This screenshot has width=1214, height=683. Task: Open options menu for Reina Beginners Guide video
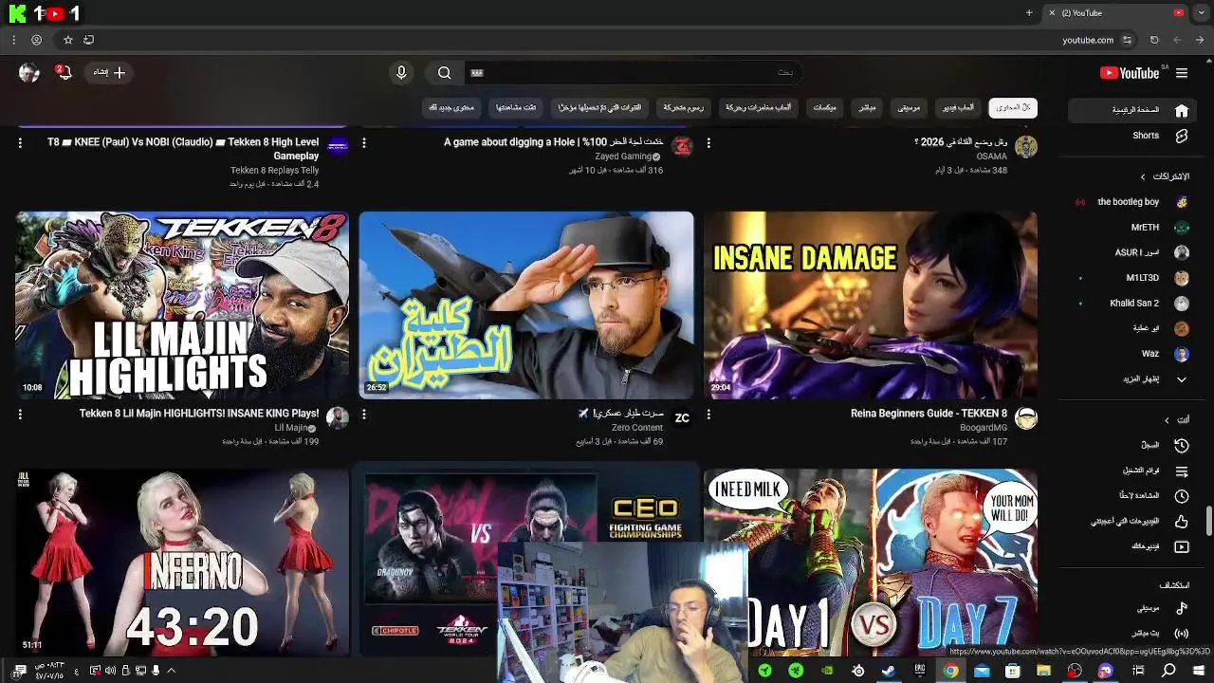708,415
